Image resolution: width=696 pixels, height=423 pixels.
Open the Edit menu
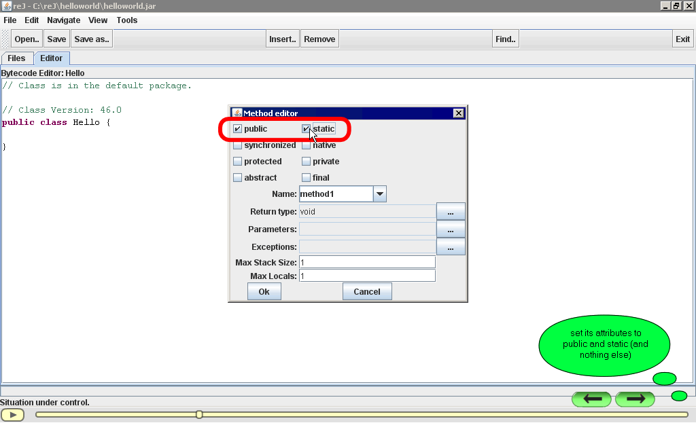coord(31,20)
